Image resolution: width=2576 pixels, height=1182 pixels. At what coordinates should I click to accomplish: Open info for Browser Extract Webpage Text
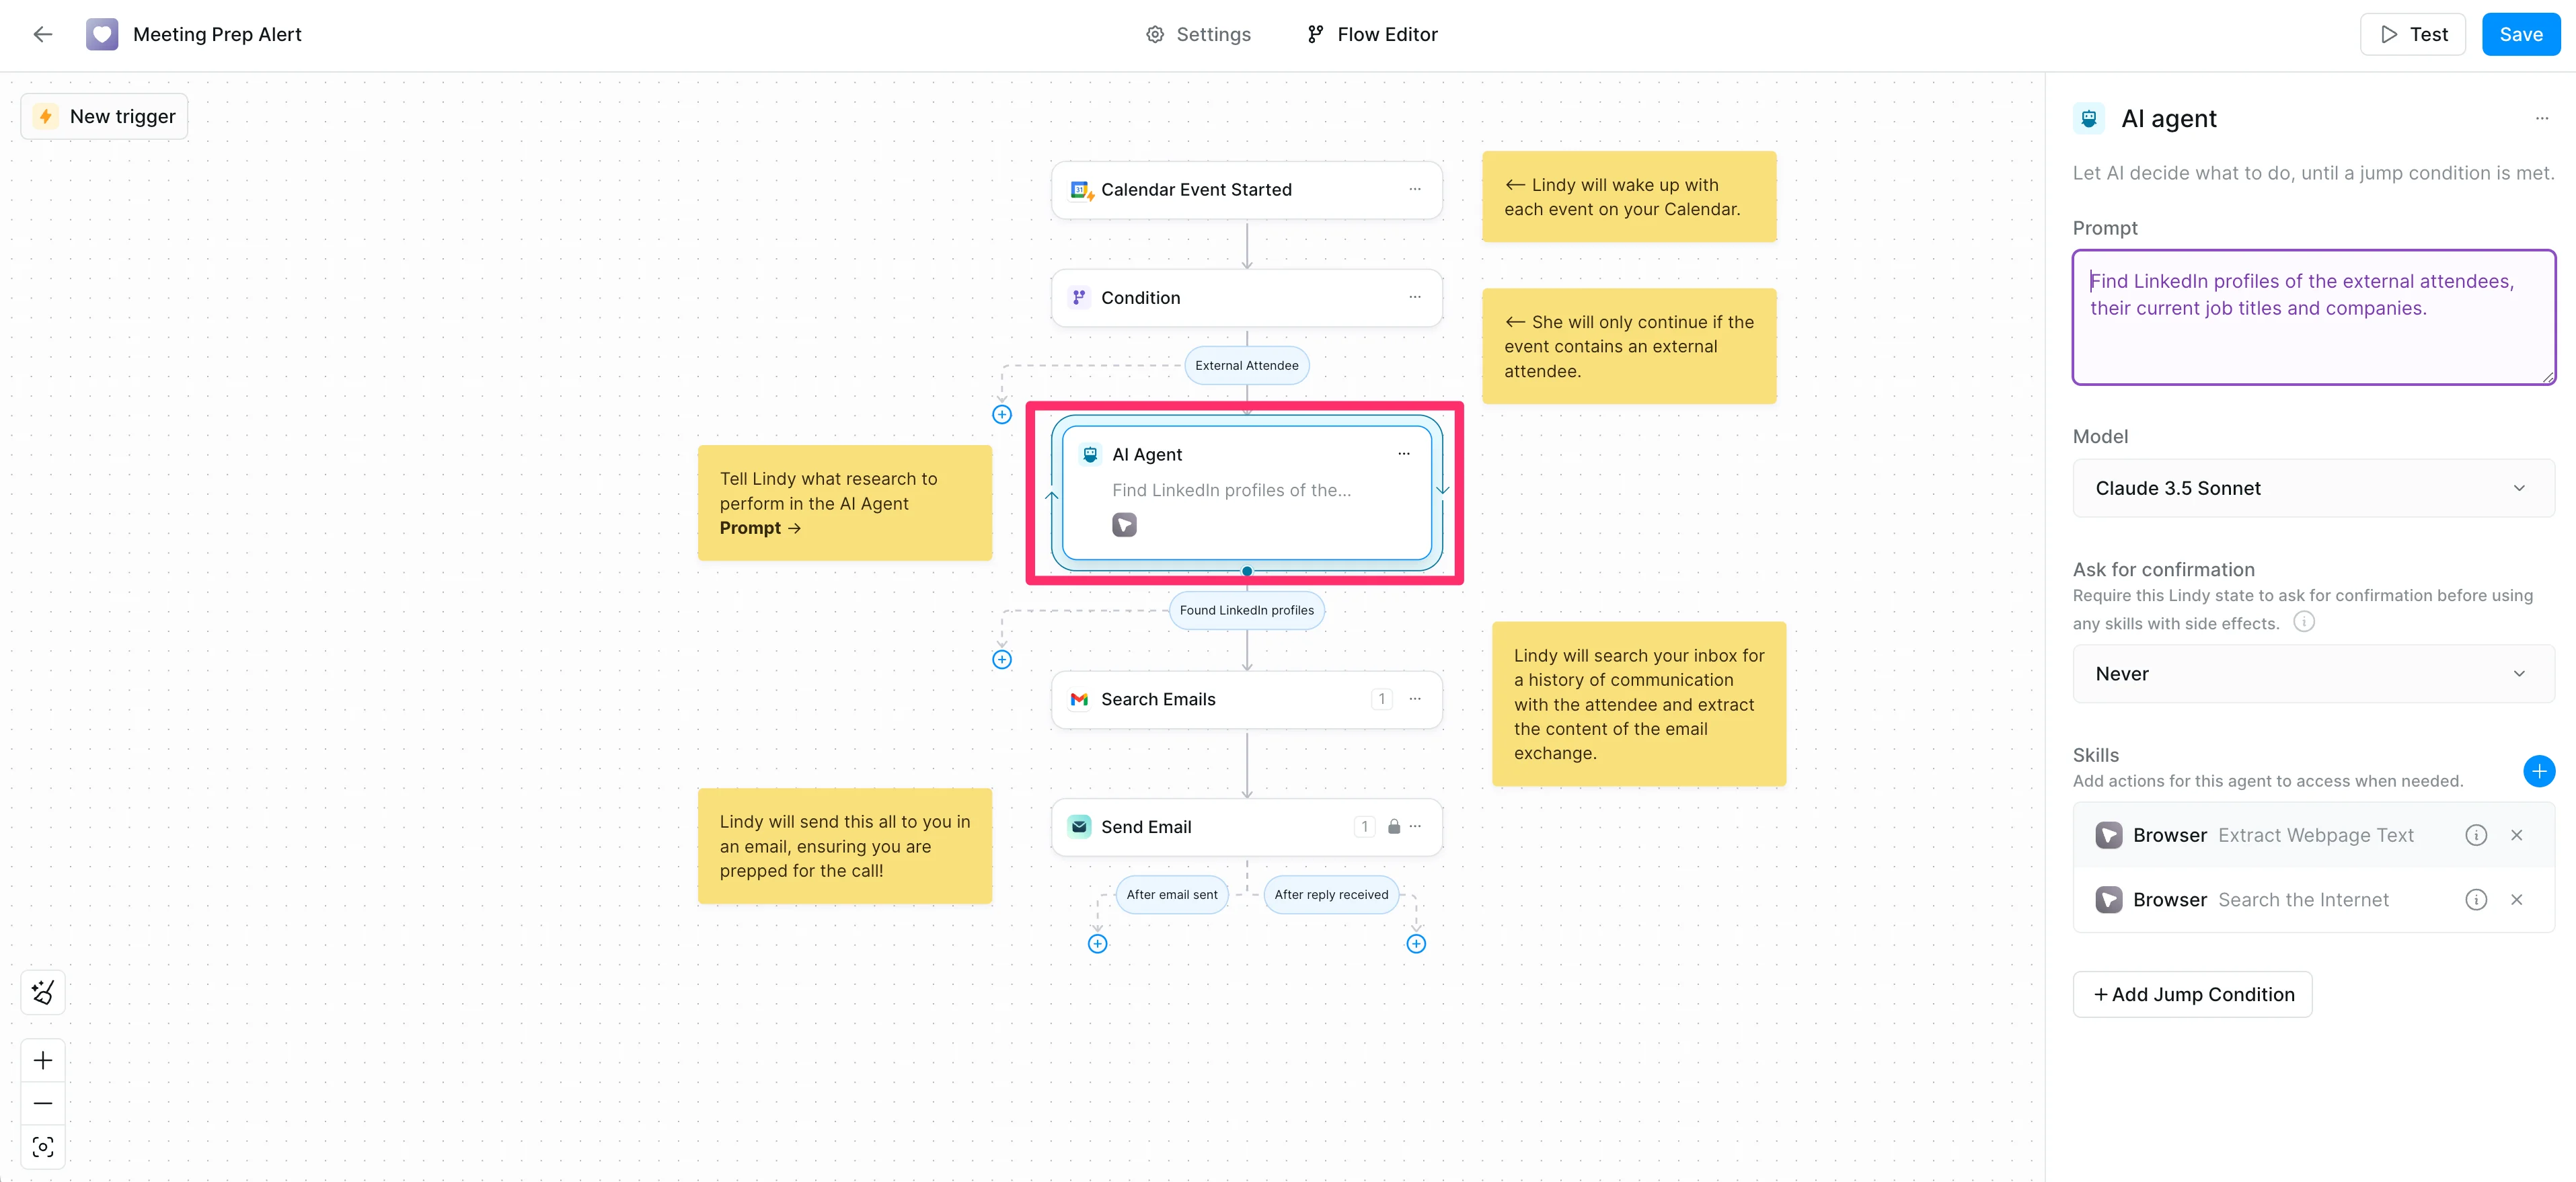(2475, 835)
